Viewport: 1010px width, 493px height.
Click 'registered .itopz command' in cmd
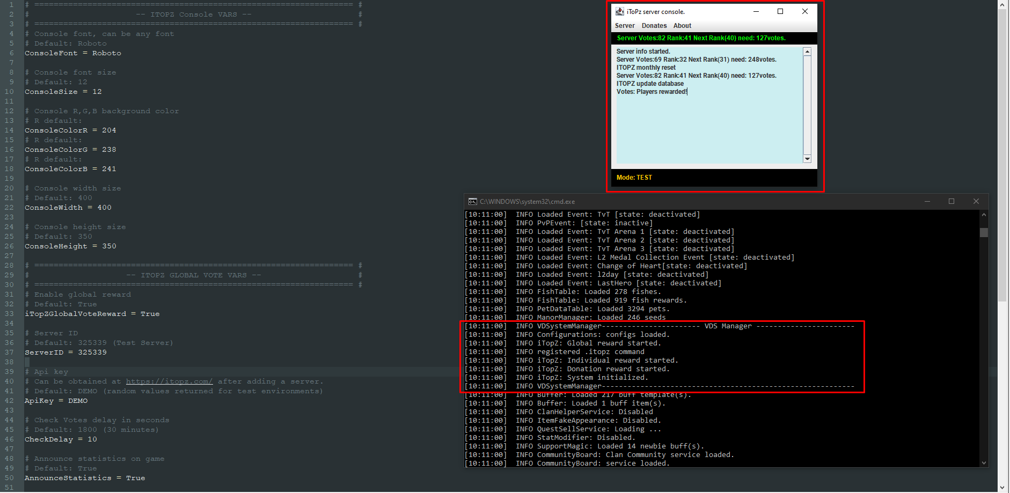point(590,352)
